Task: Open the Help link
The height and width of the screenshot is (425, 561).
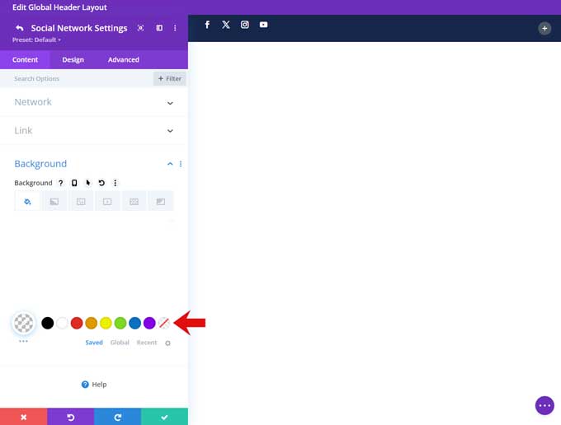Action: (94, 385)
